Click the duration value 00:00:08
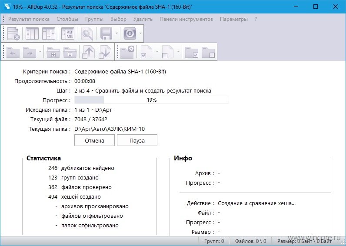 click(85, 81)
